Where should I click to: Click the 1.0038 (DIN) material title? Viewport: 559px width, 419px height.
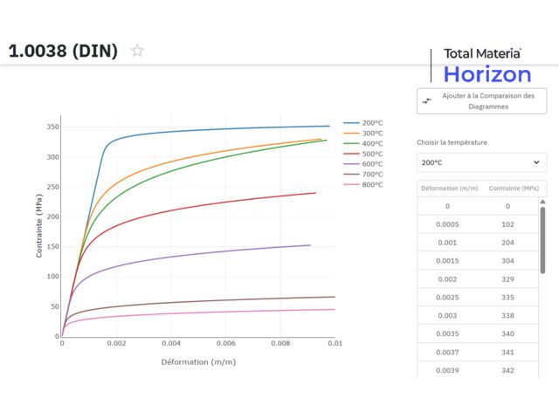tap(63, 51)
